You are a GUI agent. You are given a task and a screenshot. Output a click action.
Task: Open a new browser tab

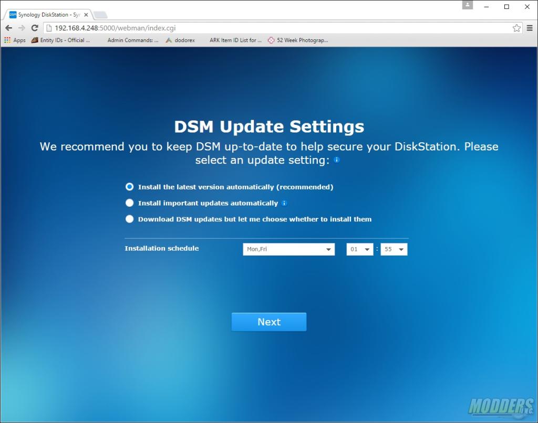coord(100,15)
